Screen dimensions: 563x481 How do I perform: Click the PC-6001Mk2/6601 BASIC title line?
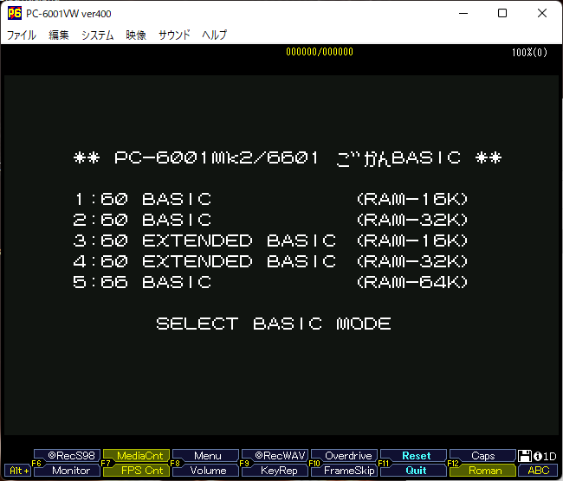(288, 157)
